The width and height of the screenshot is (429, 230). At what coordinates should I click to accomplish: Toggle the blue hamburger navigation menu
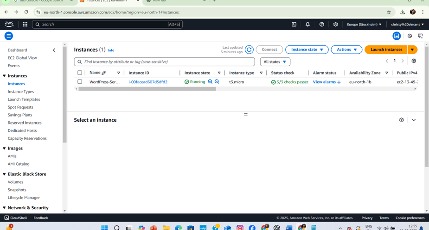9,36
